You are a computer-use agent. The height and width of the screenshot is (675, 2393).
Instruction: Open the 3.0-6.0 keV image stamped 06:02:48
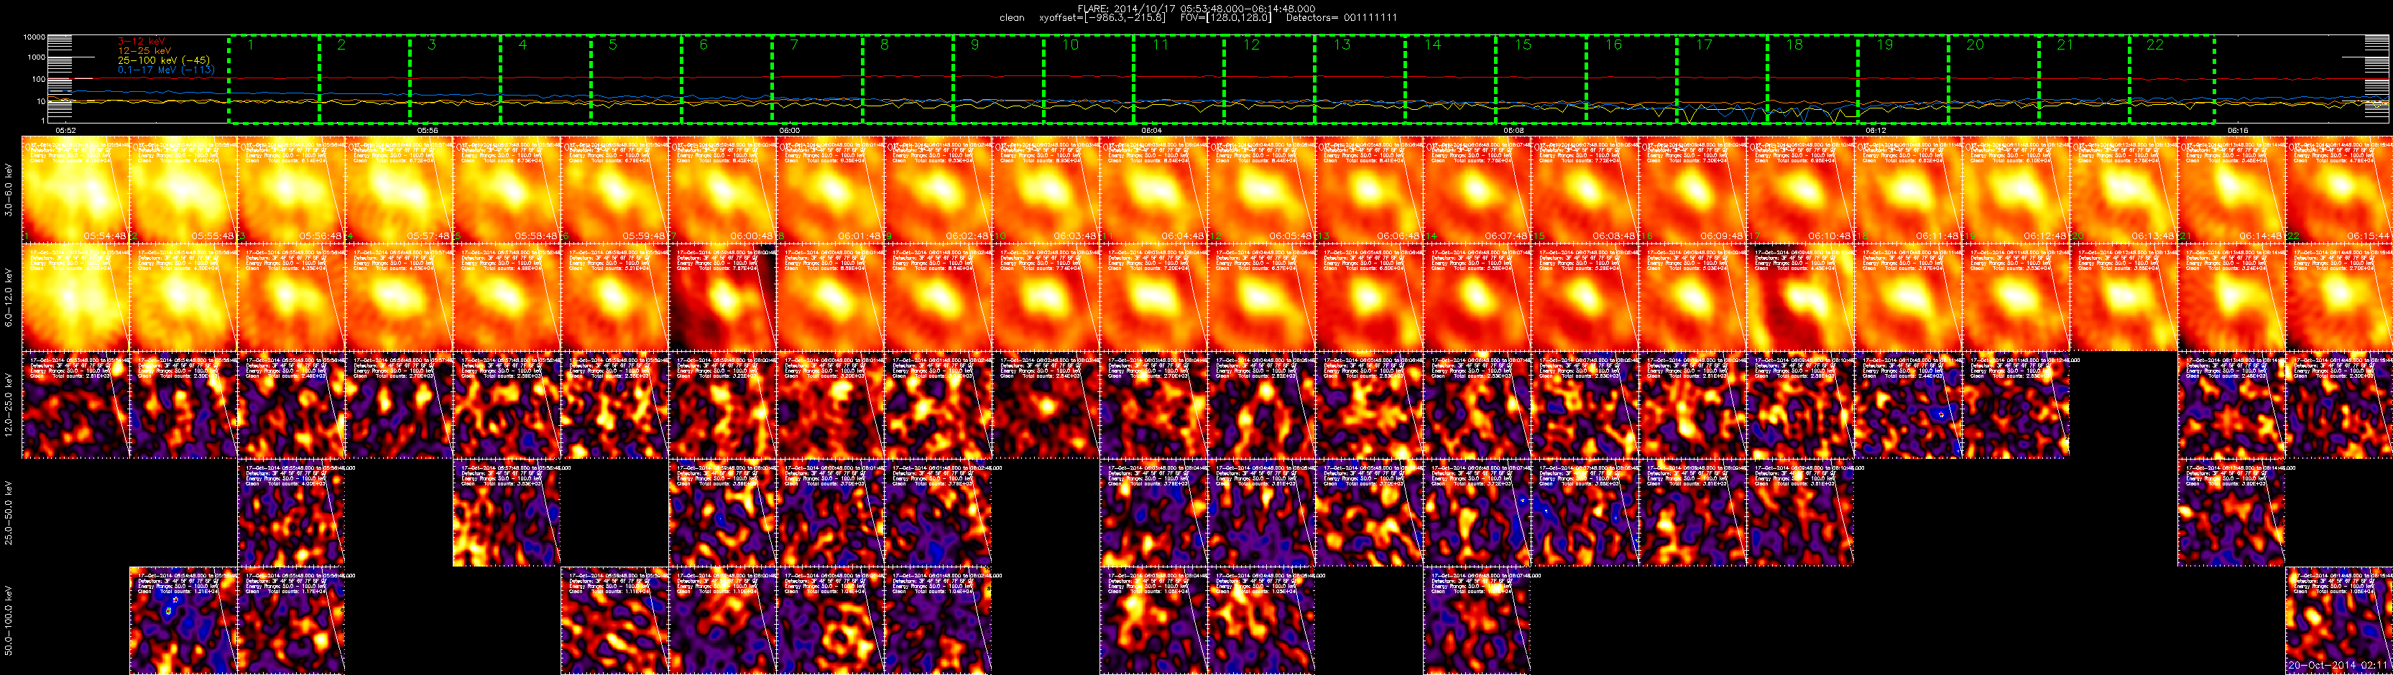(937, 190)
